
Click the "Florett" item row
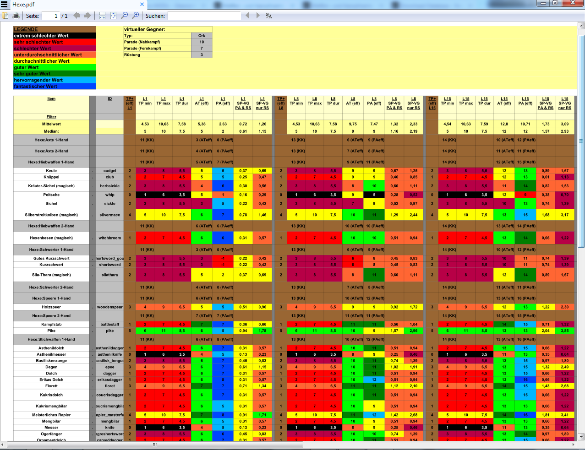click(x=51, y=386)
